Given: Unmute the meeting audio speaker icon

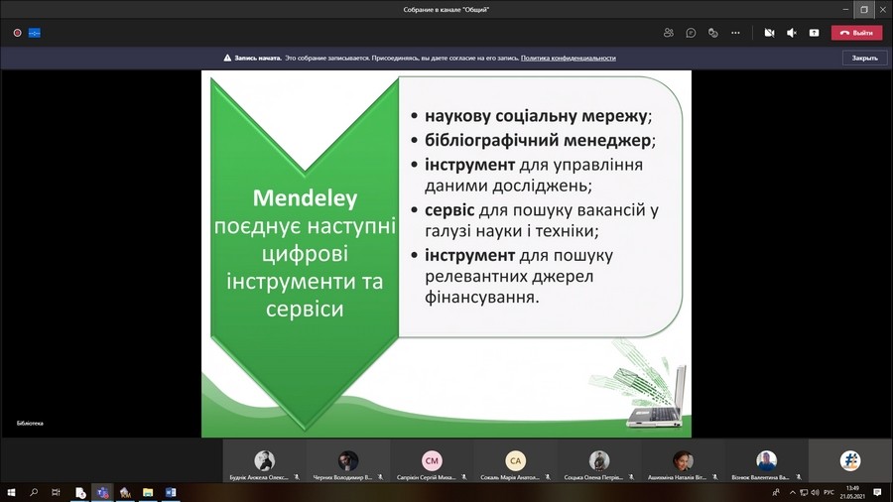Looking at the screenshot, I should click(x=792, y=33).
